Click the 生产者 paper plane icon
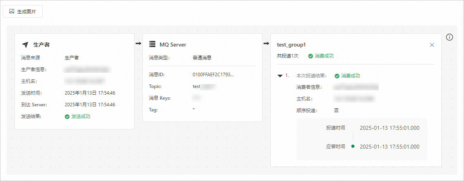Image resolution: width=464 pixels, height=181 pixels. (x=25, y=45)
